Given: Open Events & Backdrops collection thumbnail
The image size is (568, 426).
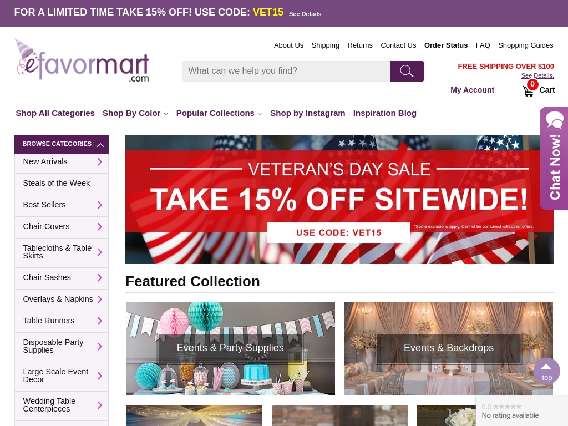Looking at the screenshot, I should 448,348.
